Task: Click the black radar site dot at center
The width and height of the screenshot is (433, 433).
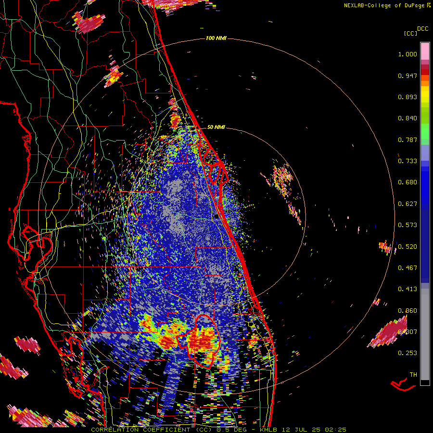Action: pyautogui.click(x=216, y=217)
